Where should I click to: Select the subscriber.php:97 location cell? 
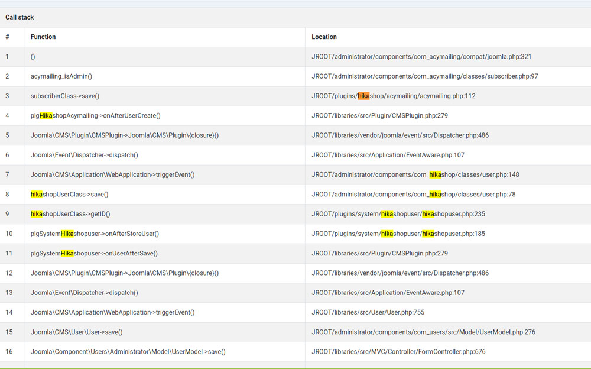pyautogui.click(x=424, y=76)
